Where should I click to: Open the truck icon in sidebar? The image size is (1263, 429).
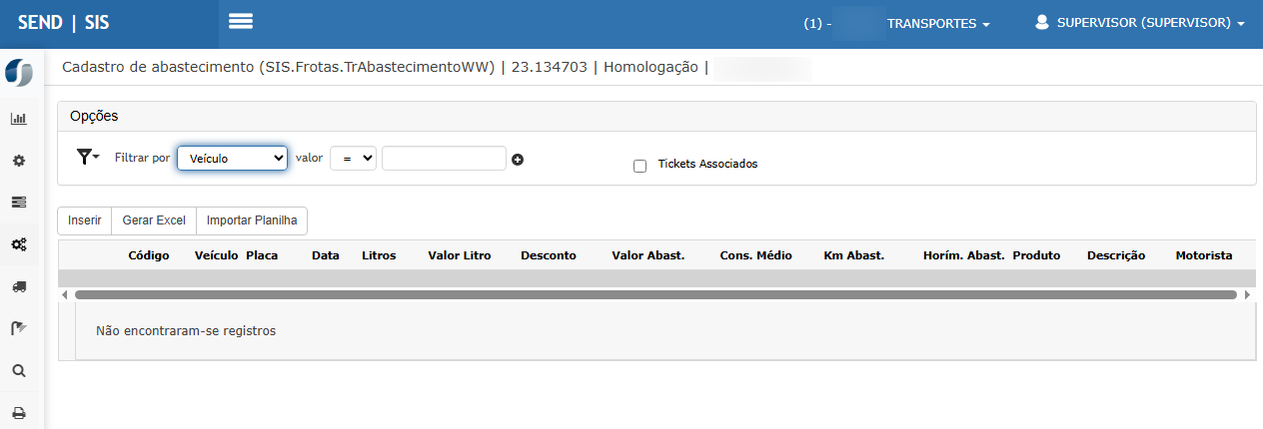[x=18, y=286]
